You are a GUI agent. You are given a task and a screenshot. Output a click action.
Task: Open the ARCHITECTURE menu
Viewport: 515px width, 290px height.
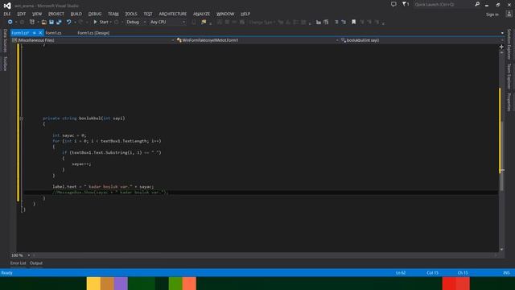[172, 14]
